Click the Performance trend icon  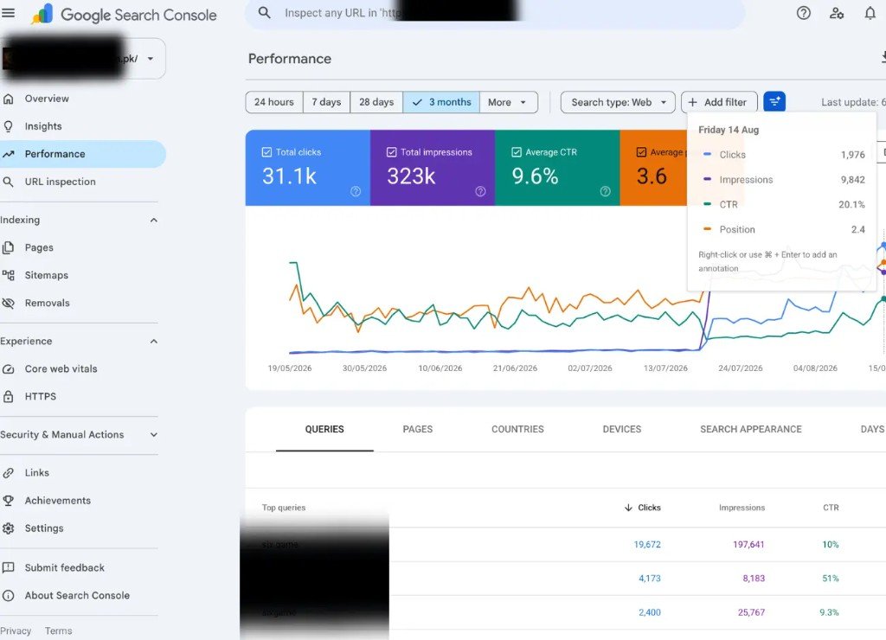point(9,154)
